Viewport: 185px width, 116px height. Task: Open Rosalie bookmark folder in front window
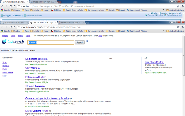(x=110, y=31)
